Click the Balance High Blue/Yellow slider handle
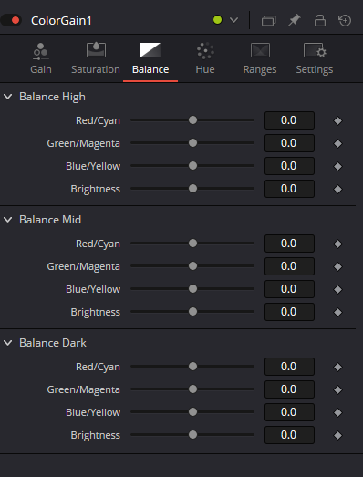Screen dimensions: 363x477 192,166
